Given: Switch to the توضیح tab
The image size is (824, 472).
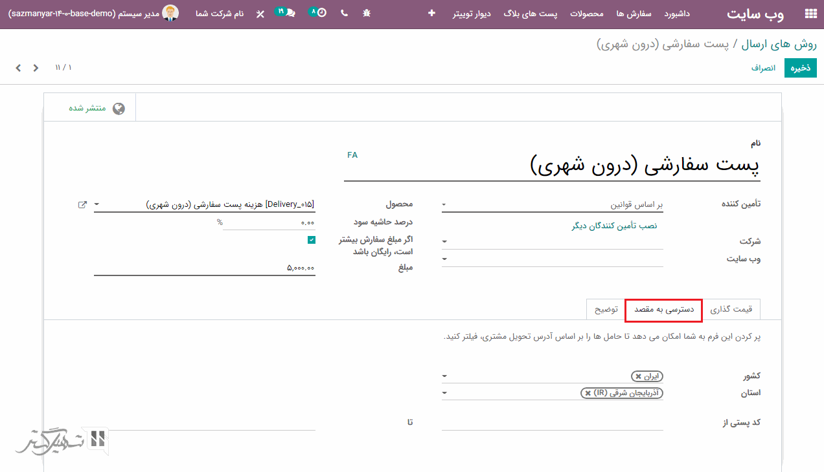Looking at the screenshot, I should pyautogui.click(x=606, y=310).
